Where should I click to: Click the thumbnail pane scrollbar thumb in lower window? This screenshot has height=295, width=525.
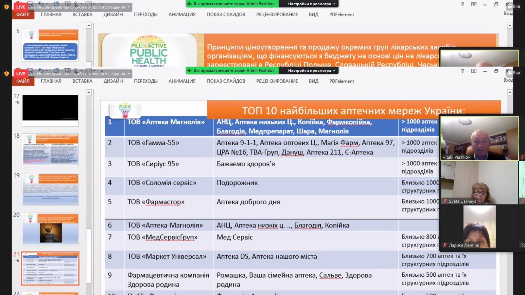click(89, 256)
